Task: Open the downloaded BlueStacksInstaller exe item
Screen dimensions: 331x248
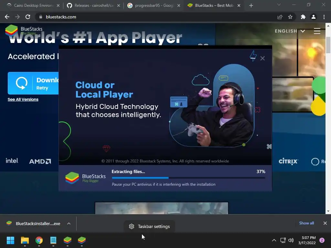Action: pyautogui.click(x=34, y=223)
